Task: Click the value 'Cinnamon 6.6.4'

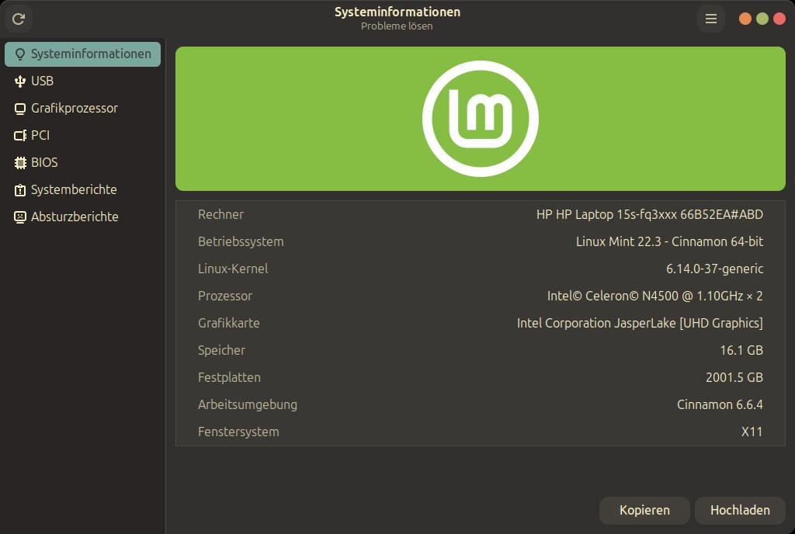Action: coord(720,405)
